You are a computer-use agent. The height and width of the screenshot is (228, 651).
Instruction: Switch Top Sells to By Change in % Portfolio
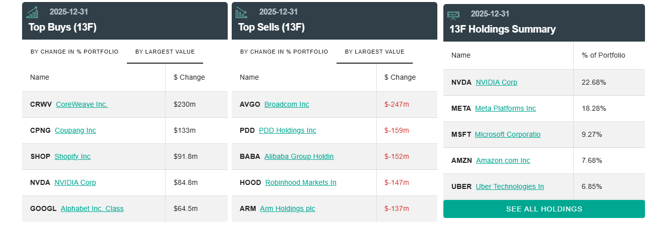[284, 52]
